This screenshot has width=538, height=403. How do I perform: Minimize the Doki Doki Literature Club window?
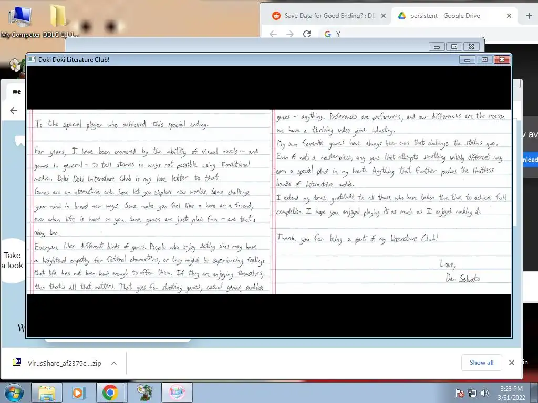click(x=467, y=60)
